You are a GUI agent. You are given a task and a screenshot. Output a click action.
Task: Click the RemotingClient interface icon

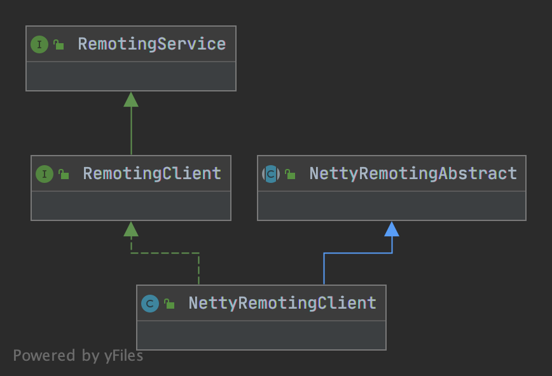(45, 174)
